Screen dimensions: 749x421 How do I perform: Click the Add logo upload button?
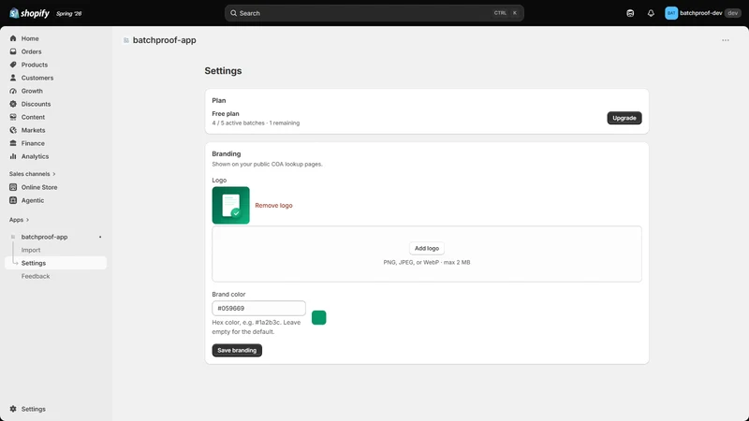coord(427,248)
